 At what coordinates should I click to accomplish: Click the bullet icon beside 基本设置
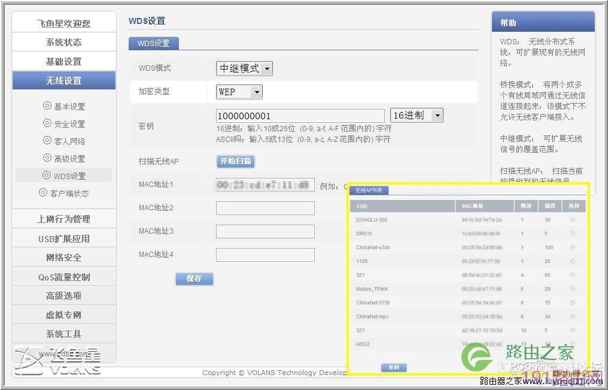click(x=47, y=105)
